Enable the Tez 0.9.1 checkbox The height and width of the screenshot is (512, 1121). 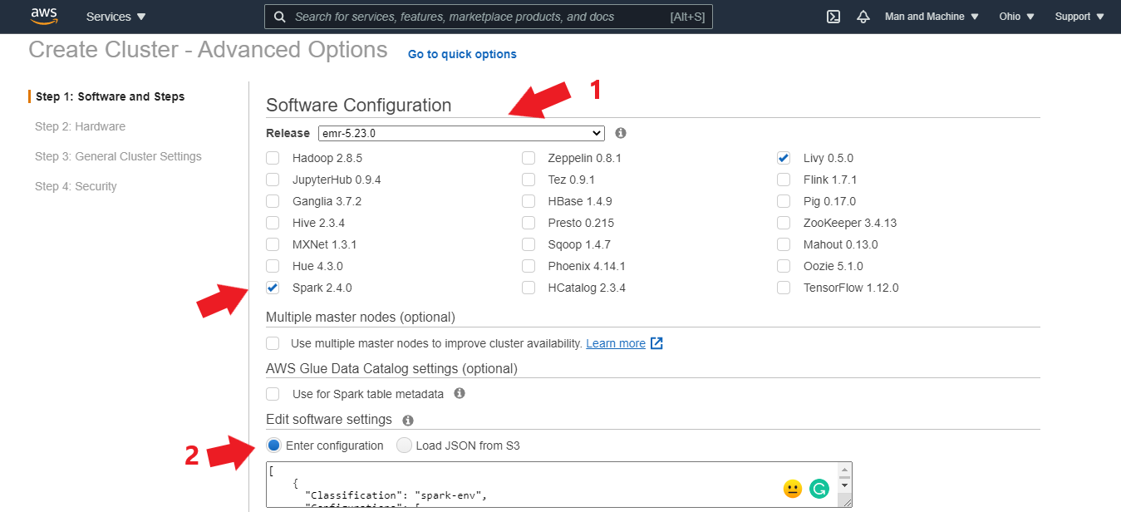[529, 180]
